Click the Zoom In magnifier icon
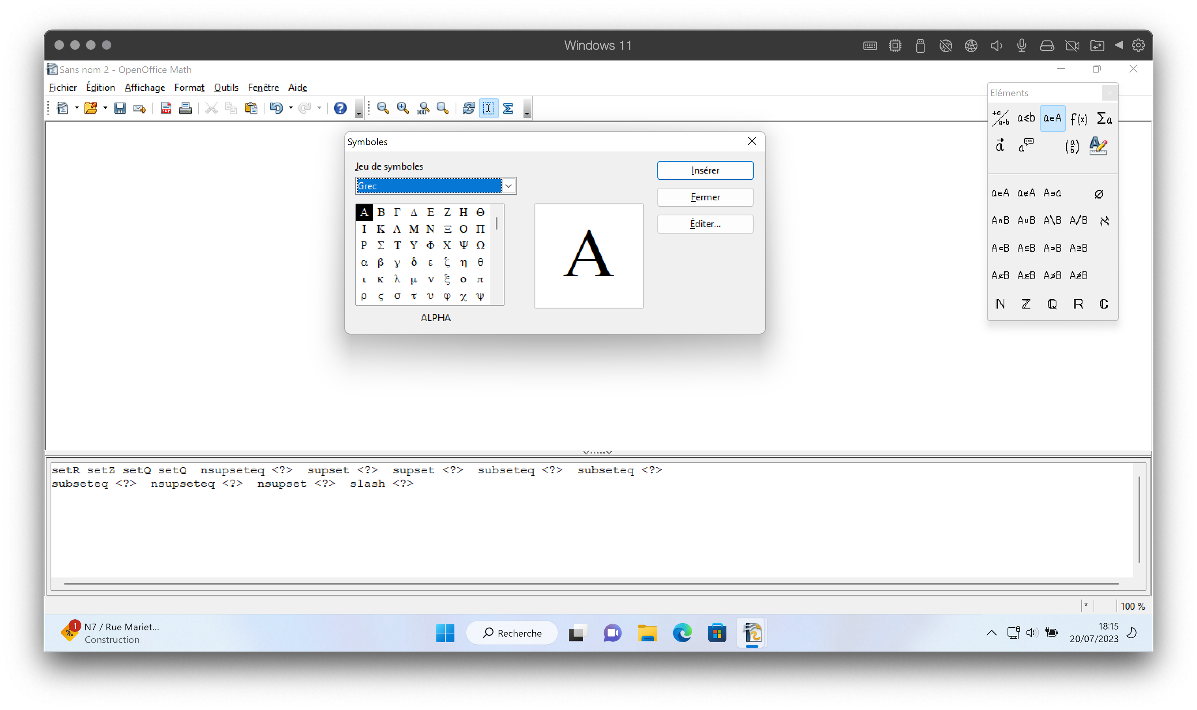The image size is (1197, 710). point(403,108)
